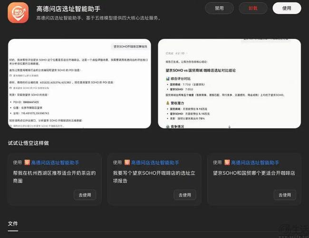
Task: Click the 高德问店选址智能助手 orange app icon
Action: click(x=18, y=13)
